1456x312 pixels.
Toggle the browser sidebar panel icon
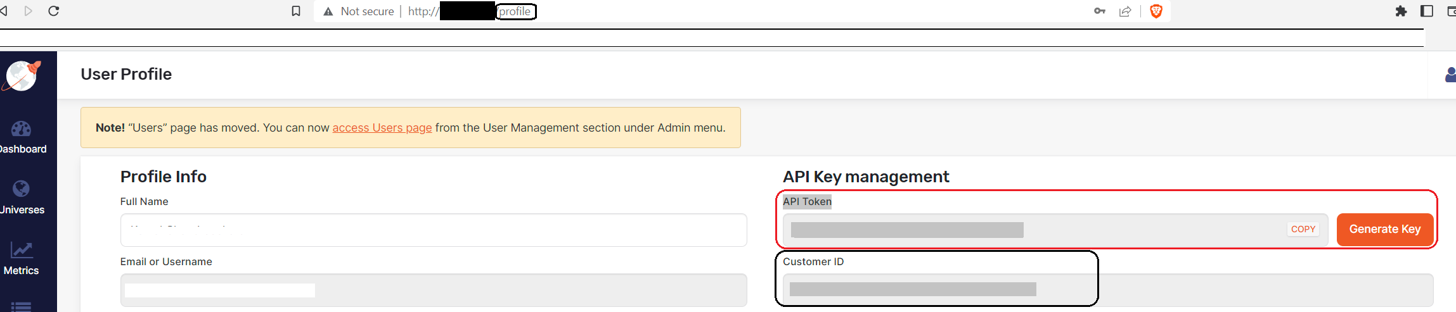tap(1427, 11)
